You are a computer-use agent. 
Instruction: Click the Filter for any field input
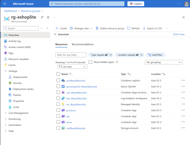tap(71, 55)
